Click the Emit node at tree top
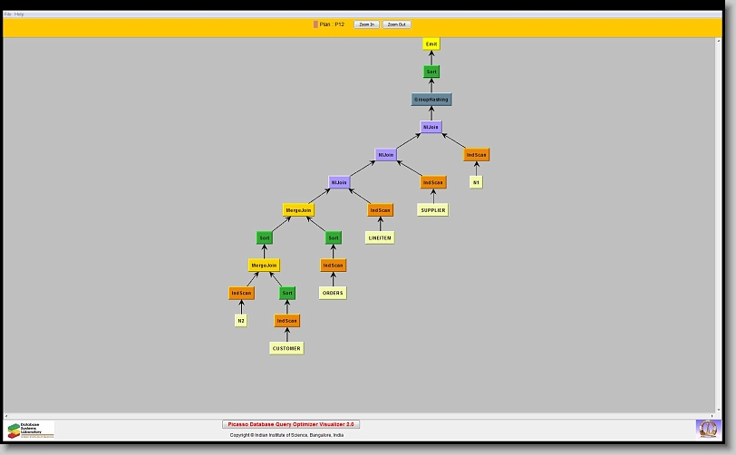This screenshot has height=455, width=736. coord(431,44)
